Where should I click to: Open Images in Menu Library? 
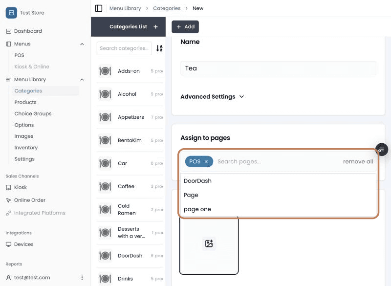coord(23,136)
